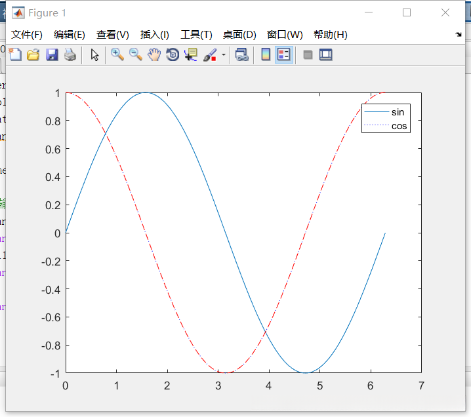Expand the Brush tool color dropdown arrow
This screenshot has height=417, width=471.
coord(223,55)
